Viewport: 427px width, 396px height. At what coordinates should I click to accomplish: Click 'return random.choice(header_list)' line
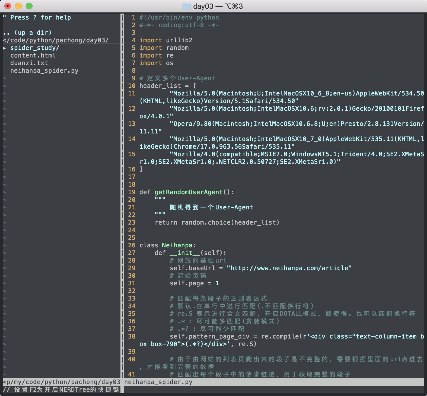coord(217,223)
